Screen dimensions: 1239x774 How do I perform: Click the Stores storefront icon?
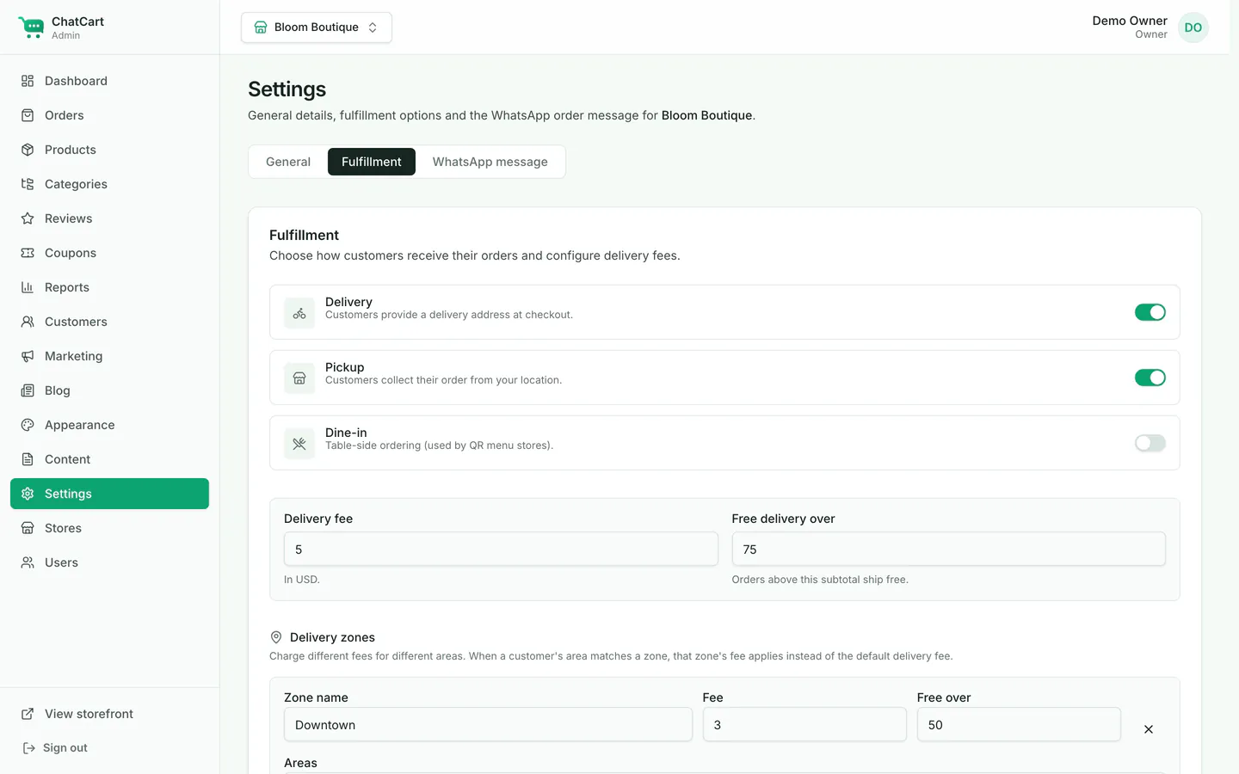(x=28, y=528)
